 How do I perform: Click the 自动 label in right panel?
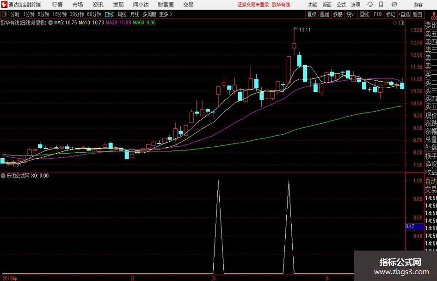coord(431,181)
